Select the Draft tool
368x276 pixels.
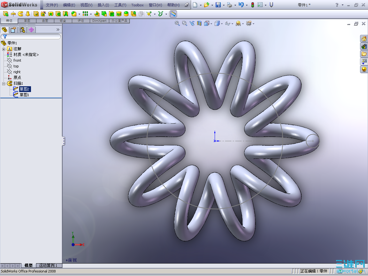104,14
